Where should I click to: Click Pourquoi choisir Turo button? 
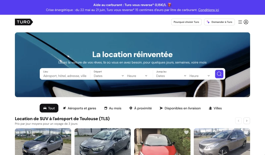186,22
